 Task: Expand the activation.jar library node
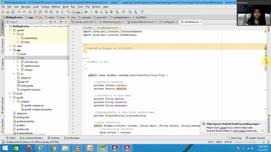(x=18, y=62)
